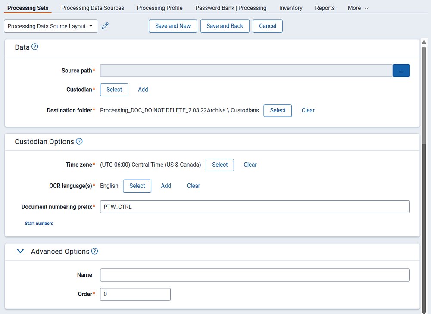Switch to the Inventory tab
This screenshot has width=431, height=314.
click(290, 8)
